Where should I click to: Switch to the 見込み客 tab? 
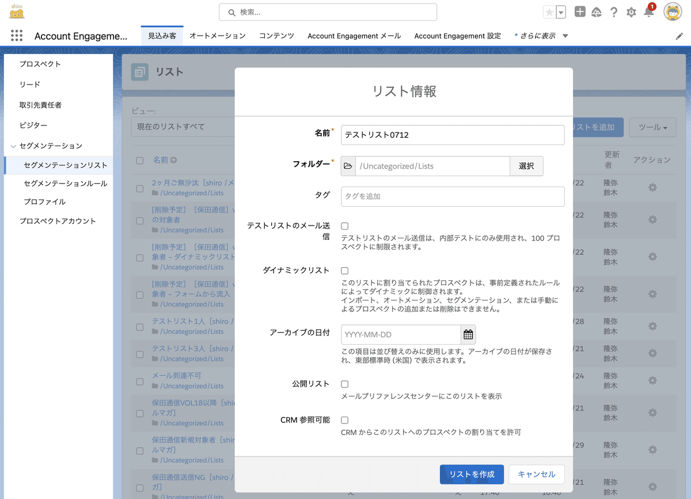pyautogui.click(x=162, y=36)
